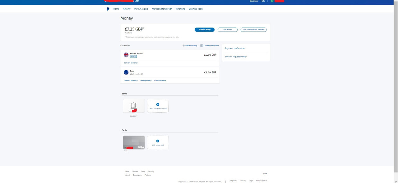Open Payment preferences link

(235, 48)
